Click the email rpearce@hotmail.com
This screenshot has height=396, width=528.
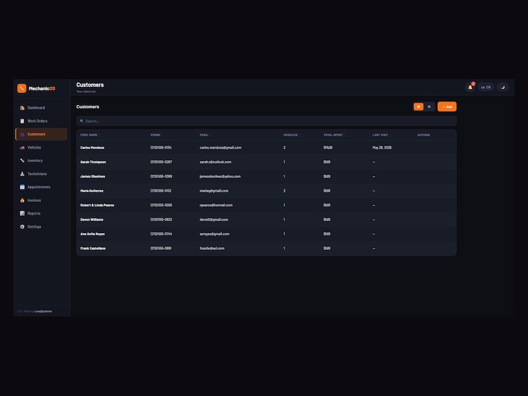(216, 205)
